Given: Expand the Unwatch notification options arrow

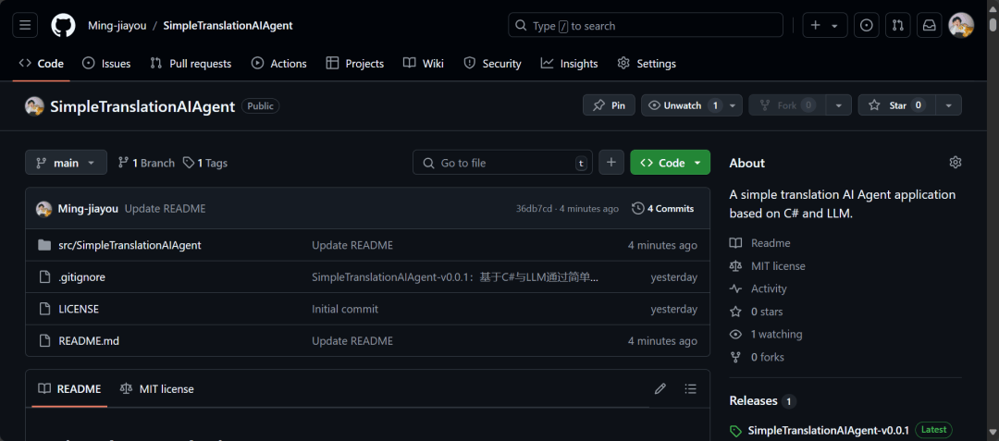Looking at the screenshot, I should coord(733,105).
